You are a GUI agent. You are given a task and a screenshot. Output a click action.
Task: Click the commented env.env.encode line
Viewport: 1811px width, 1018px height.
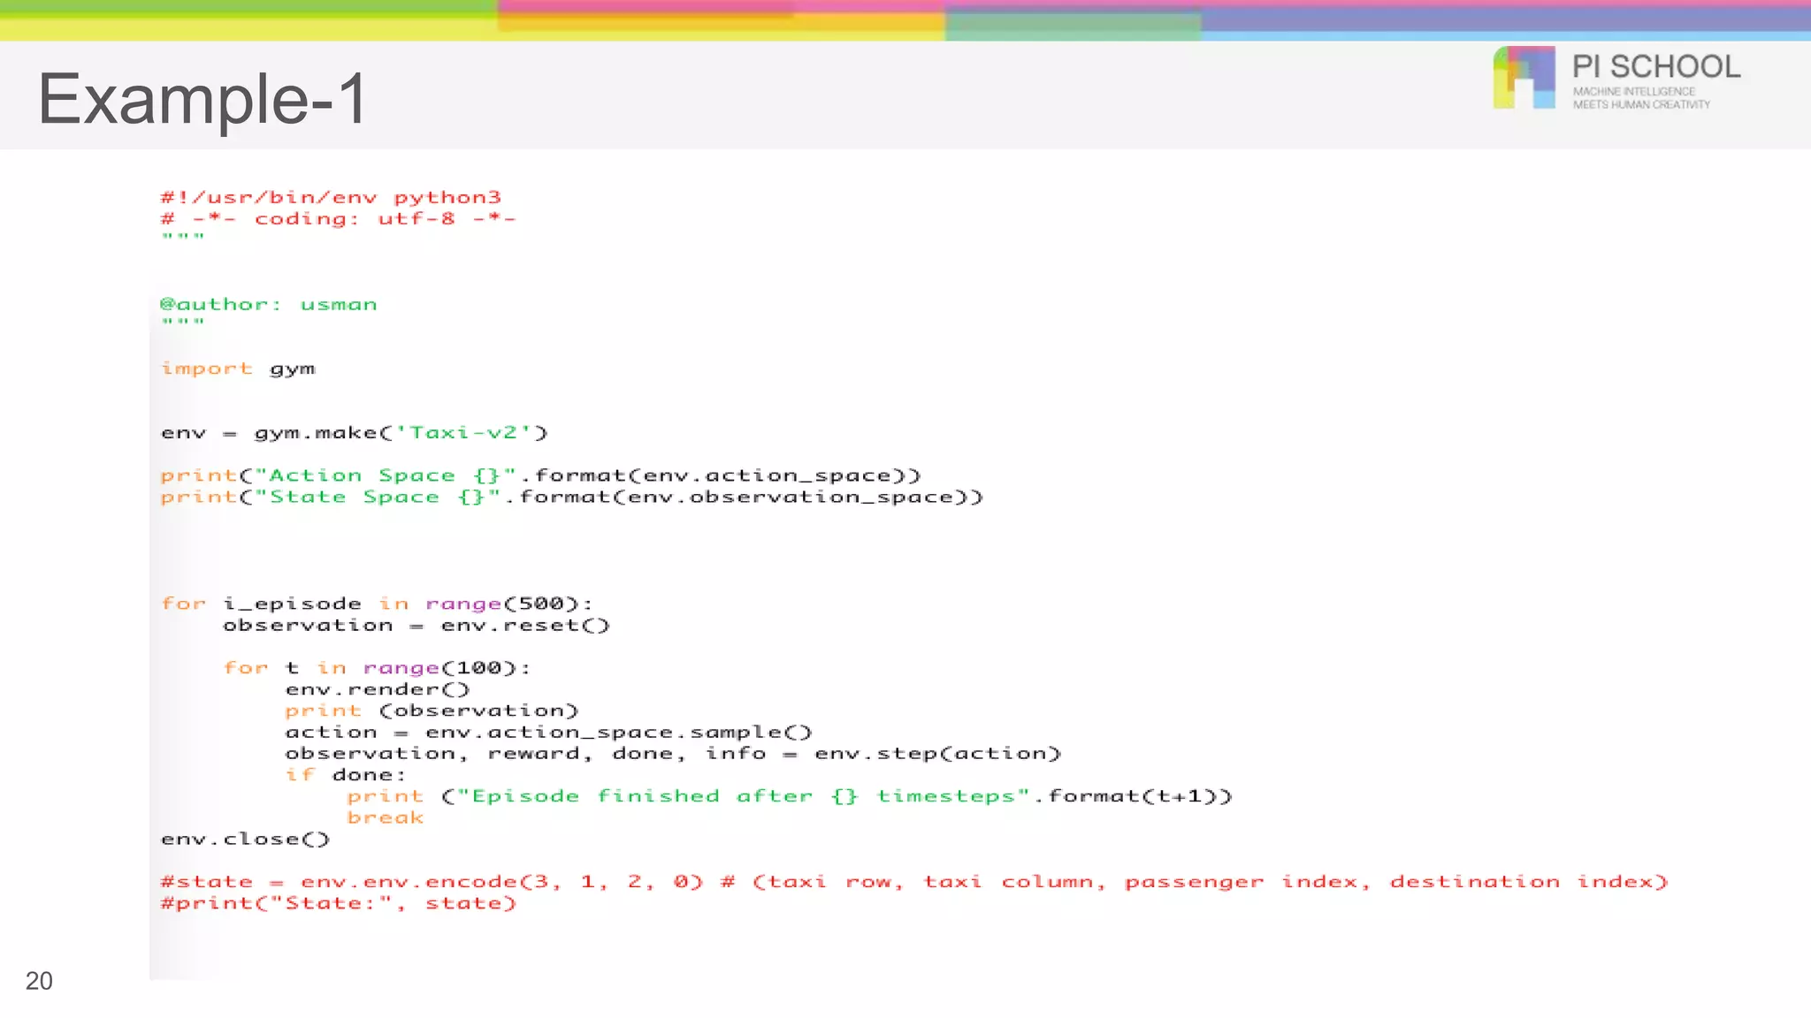(x=913, y=881)
